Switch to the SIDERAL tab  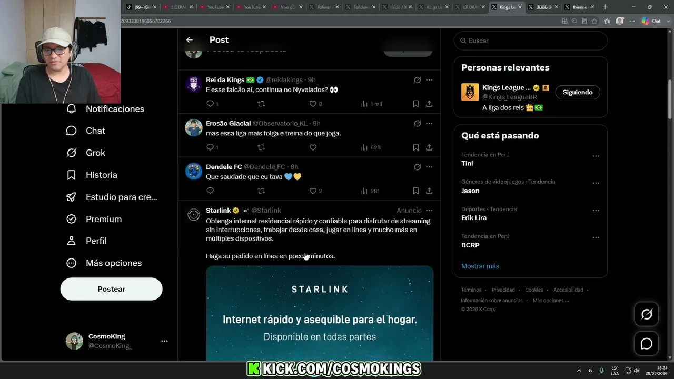(178, 7)
